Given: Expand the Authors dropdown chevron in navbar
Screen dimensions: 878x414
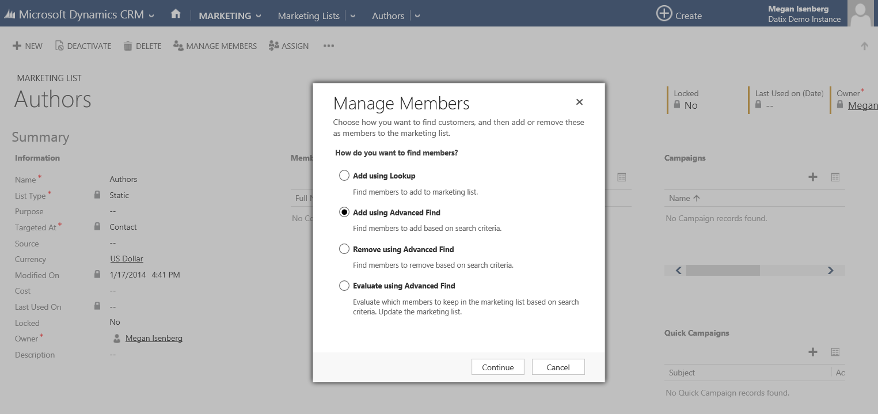Looking at the screenshot, I should point(417,16).
